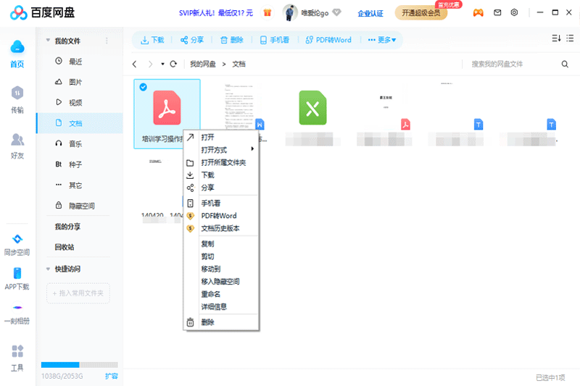Click the 扩容 expand storage link
This screenshot has width=580, height=386.
click(111, 376)
